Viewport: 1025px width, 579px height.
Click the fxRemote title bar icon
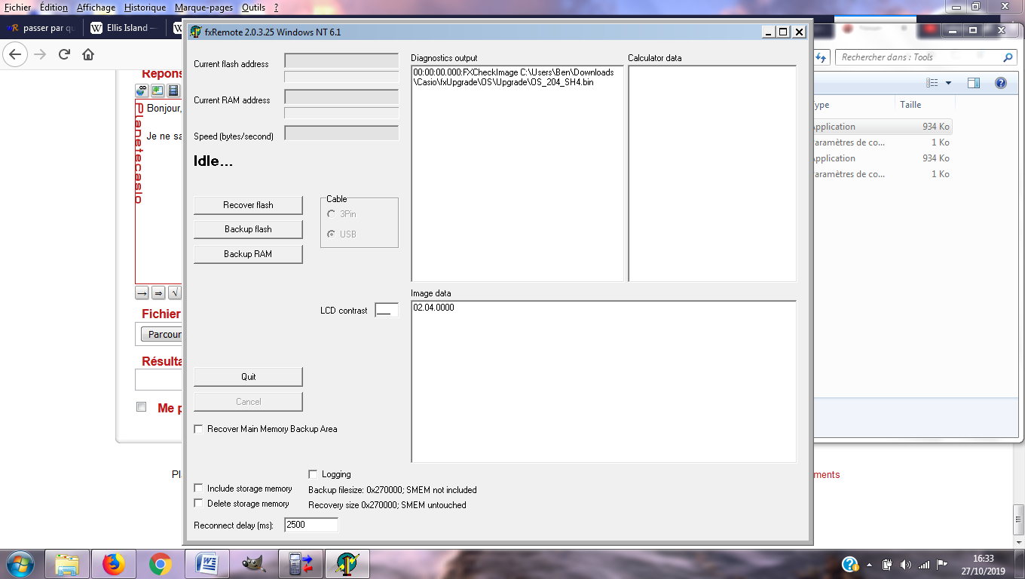pyautogui.click(x=196, y=32)
